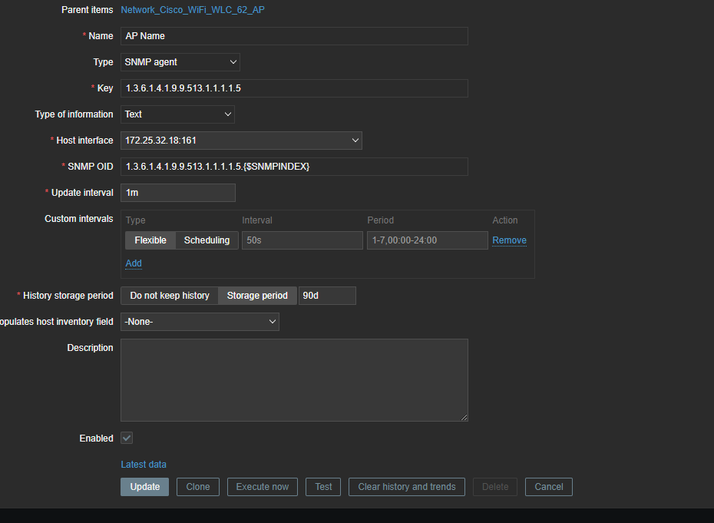The image size is (714, 523).
Task: Click the Execute now button
Action: 263,487
